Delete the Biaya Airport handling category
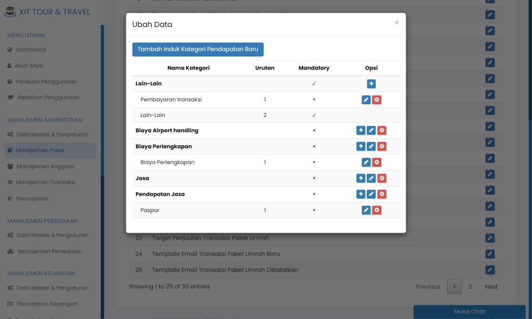 pos(382,130)
